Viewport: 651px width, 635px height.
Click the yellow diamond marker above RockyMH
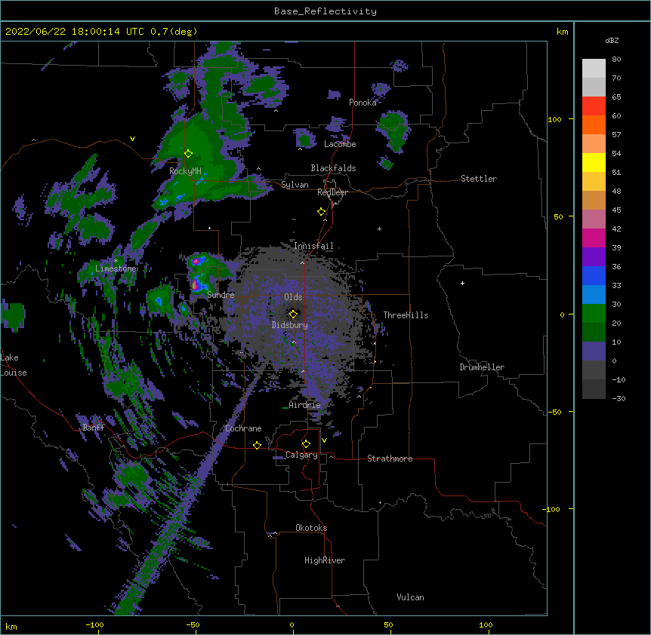click(188, 154)
